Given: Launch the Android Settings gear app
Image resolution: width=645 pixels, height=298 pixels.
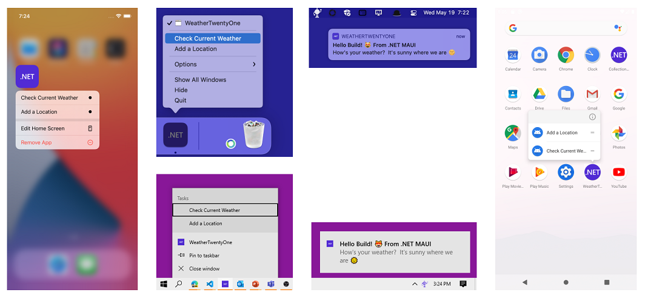Looking at the screenshot, I should [x=566, y=172].
